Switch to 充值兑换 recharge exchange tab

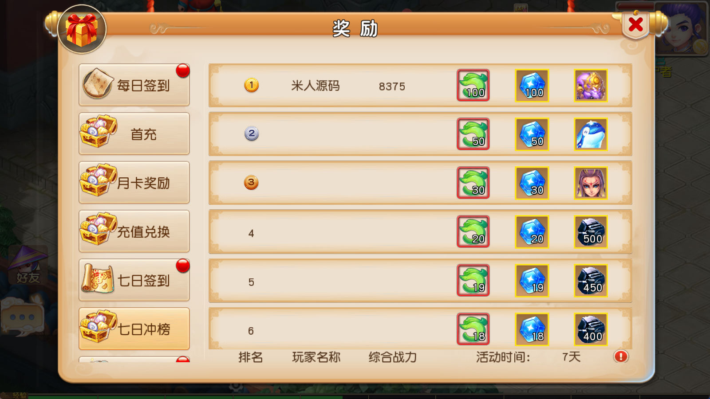[x=134, y=231]
